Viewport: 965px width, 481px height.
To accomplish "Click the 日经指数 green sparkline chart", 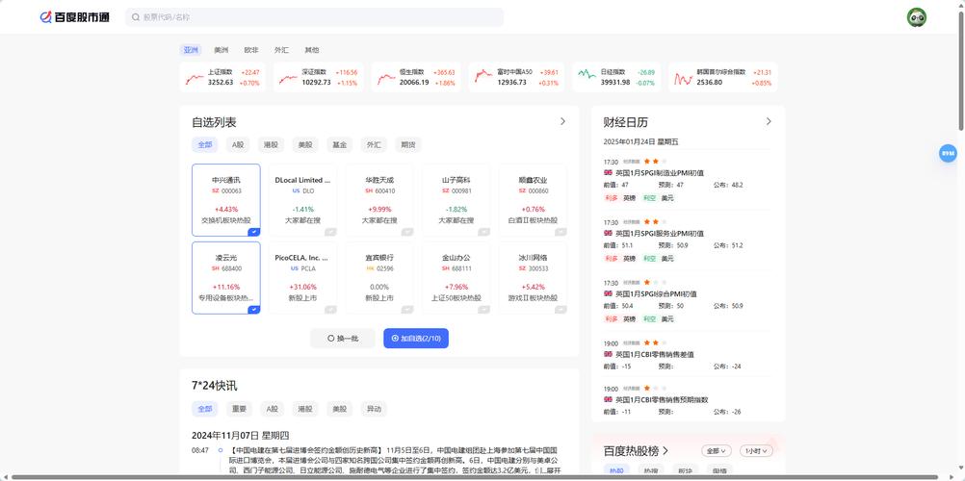I will click(x=587, y=75).
